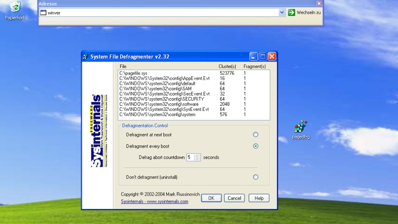Screen dimensions: 398x224
Task: Confirm with the OK button
Action: click(211, 198)
